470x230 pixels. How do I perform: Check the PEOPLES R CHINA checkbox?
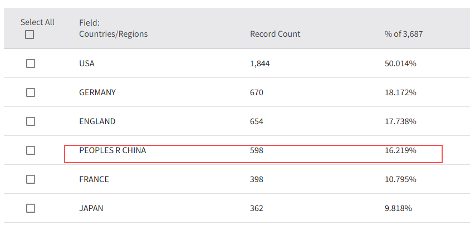(x=31, y=150)
